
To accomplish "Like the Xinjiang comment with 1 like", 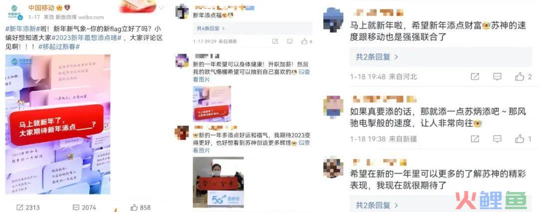I will 520,139.
